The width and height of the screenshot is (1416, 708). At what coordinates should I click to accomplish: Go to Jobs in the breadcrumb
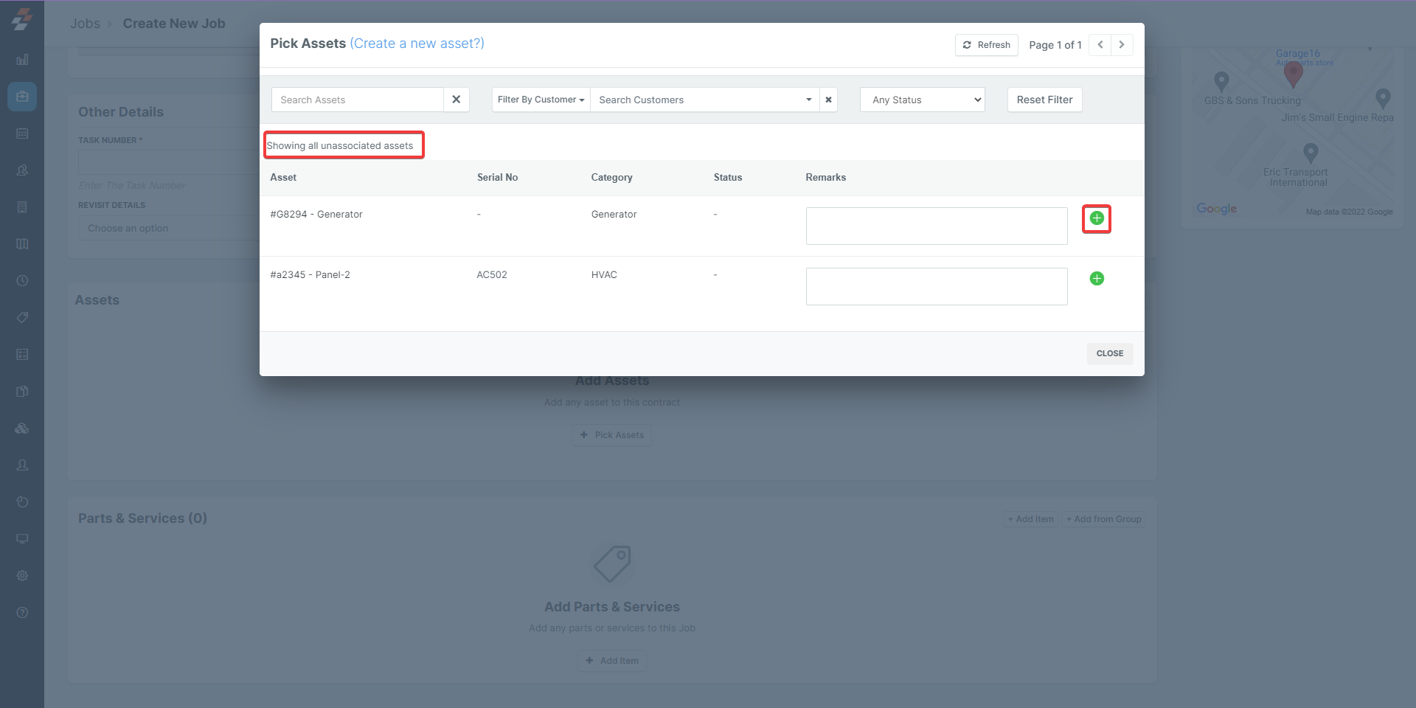pos(85,24)
